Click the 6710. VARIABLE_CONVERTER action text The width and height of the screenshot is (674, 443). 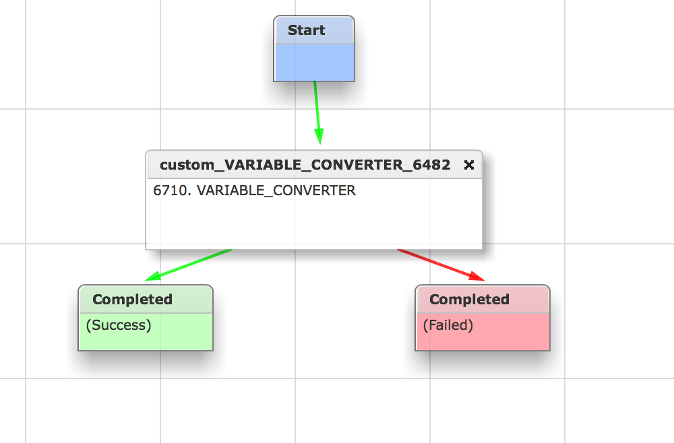point(255,190)
